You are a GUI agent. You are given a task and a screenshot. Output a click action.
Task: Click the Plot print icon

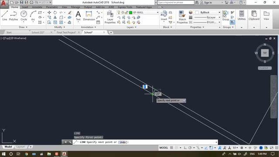tap(31, 2)
